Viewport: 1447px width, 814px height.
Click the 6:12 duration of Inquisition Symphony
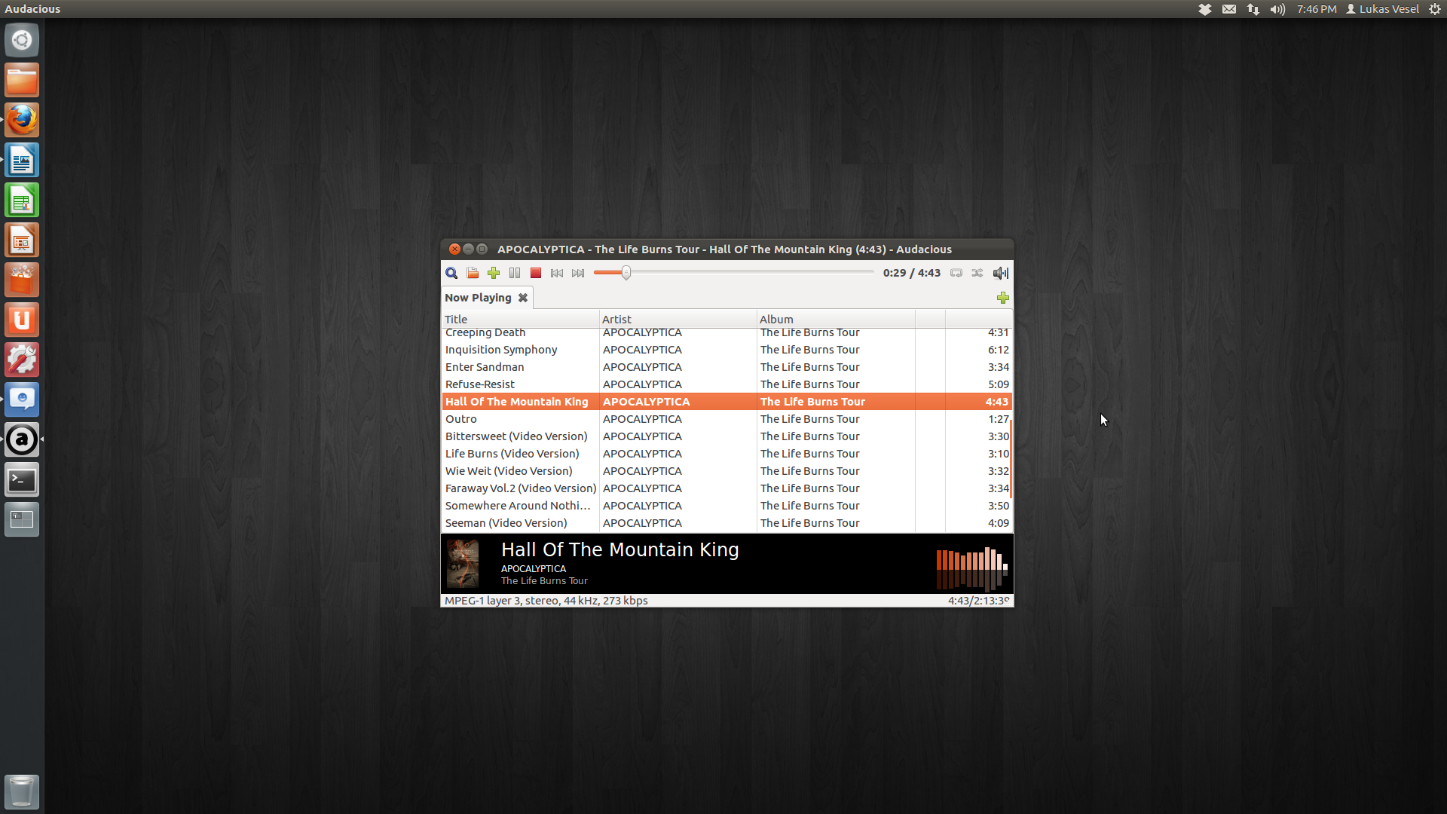point(998,350)
